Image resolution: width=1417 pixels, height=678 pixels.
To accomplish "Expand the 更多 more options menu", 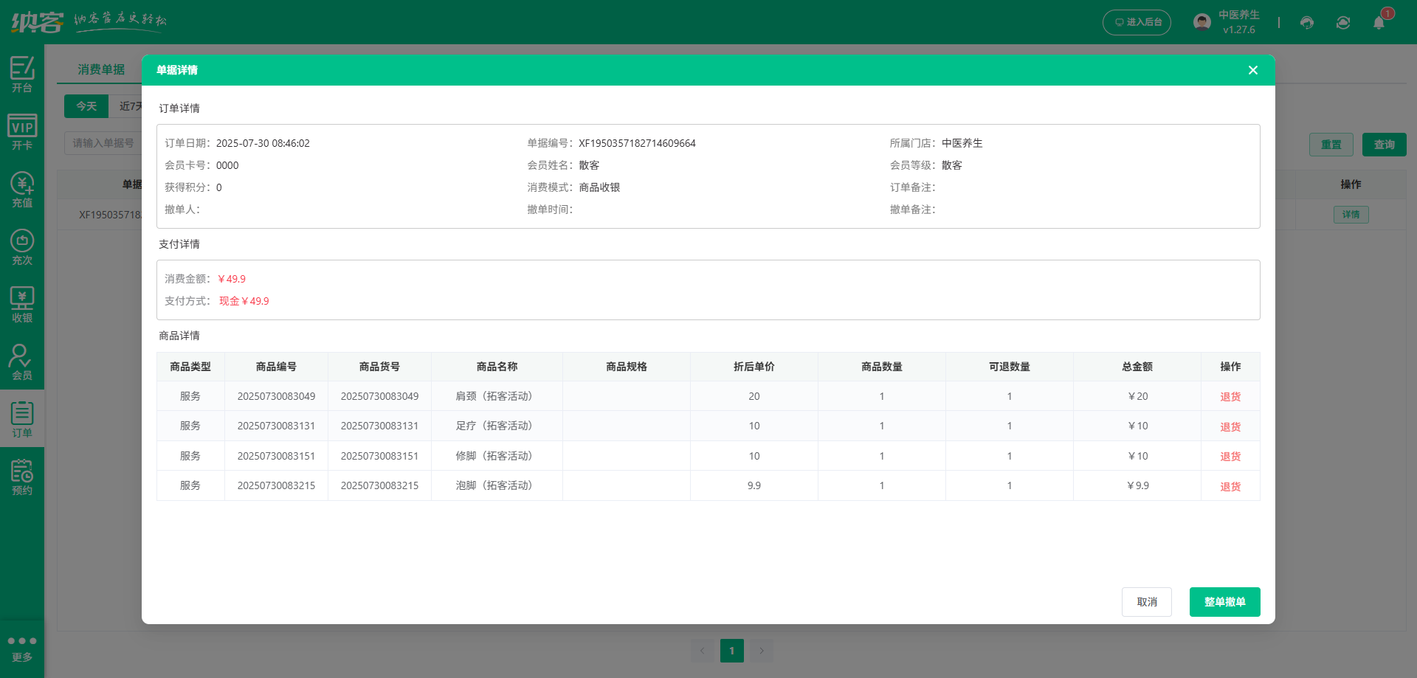I will pos(22,648).
